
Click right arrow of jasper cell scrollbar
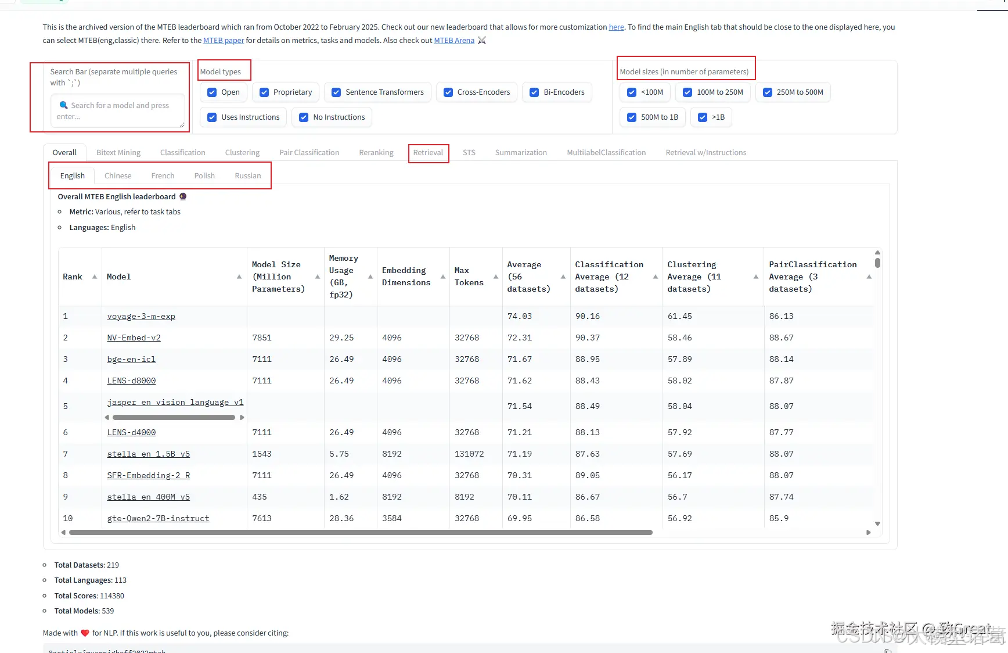(242, 417)
